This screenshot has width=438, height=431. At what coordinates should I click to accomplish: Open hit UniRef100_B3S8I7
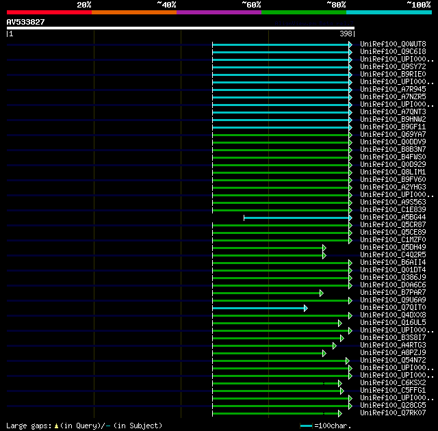(393, 338)
